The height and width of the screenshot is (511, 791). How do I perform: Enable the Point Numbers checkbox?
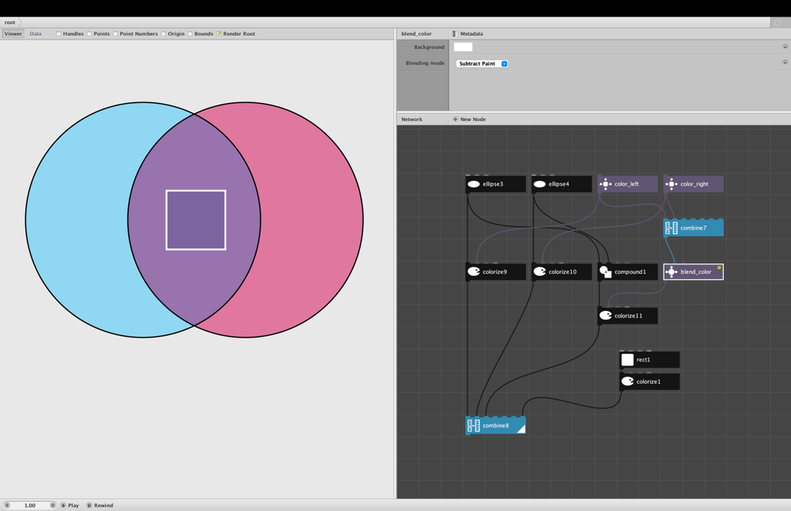coord(115,34)
